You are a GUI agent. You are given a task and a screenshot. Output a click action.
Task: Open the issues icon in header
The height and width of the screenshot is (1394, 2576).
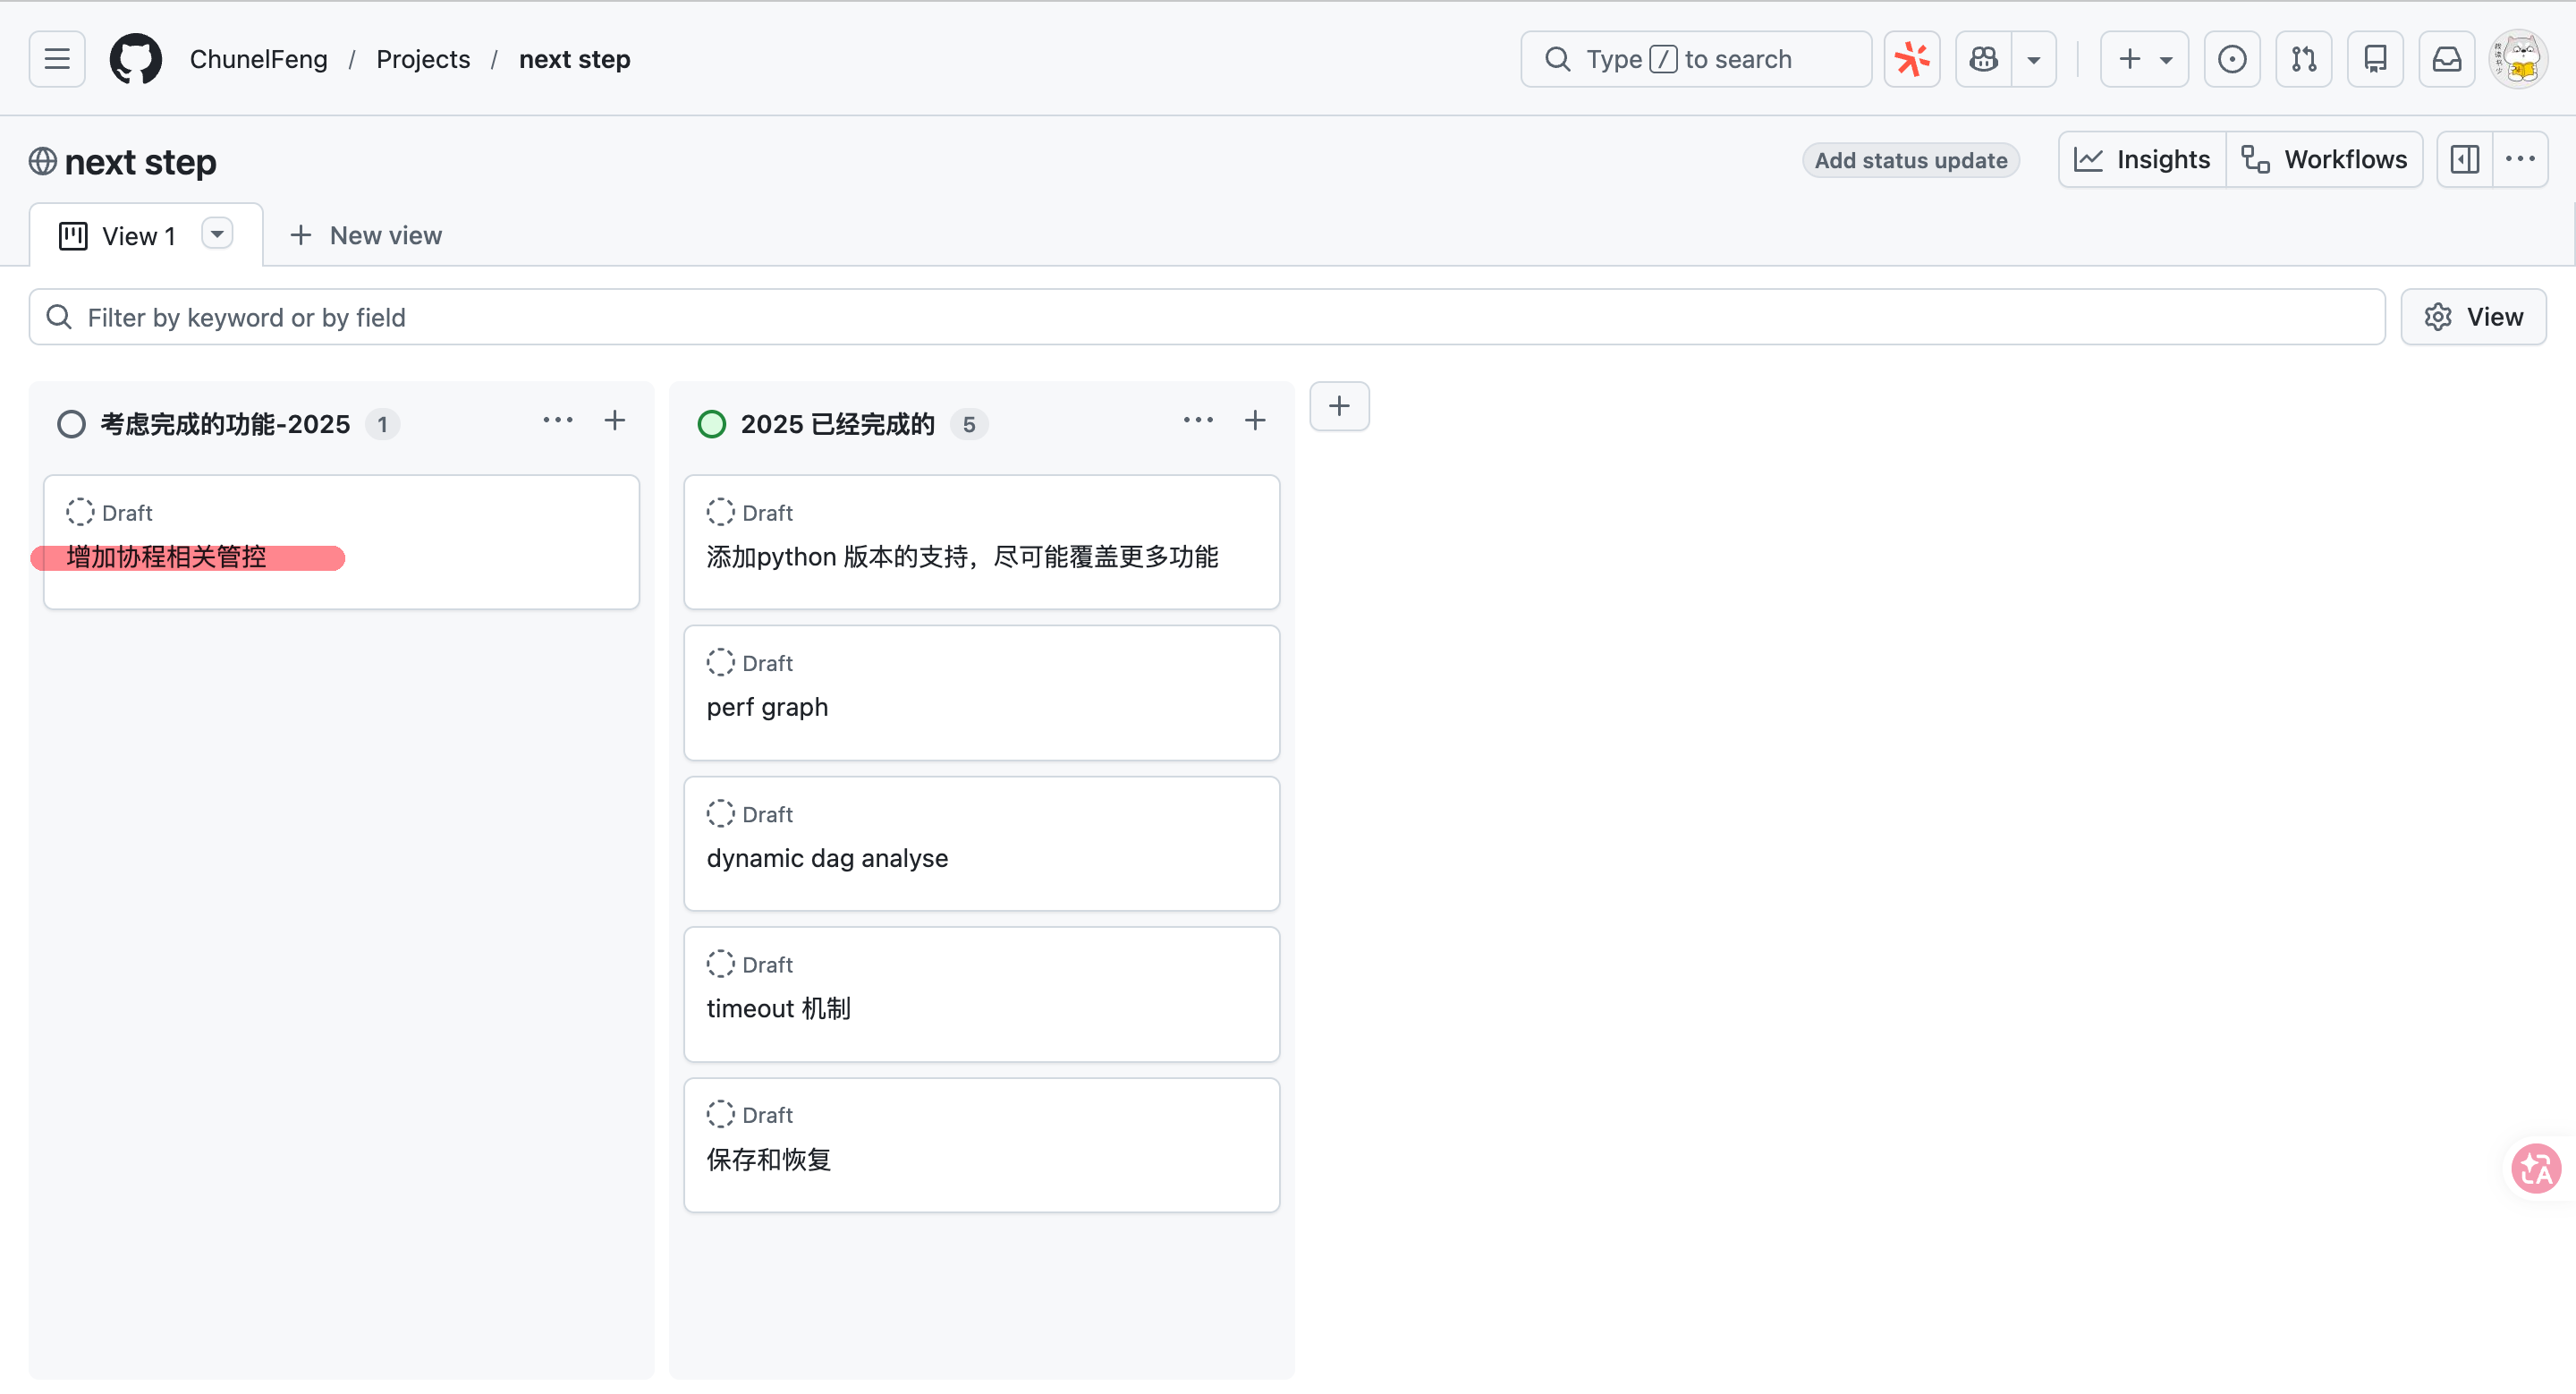(x=2231, y=59)
